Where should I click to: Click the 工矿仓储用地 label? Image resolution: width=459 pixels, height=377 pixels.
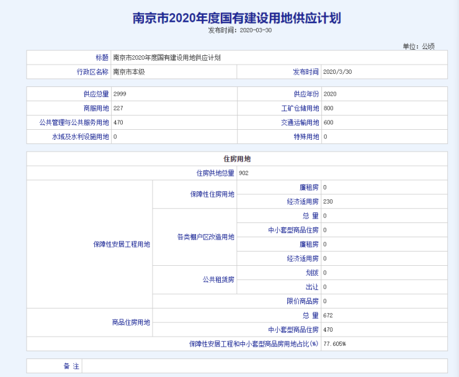pos(300,108)
